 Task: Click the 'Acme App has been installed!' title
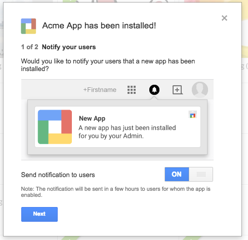[99, 26]
